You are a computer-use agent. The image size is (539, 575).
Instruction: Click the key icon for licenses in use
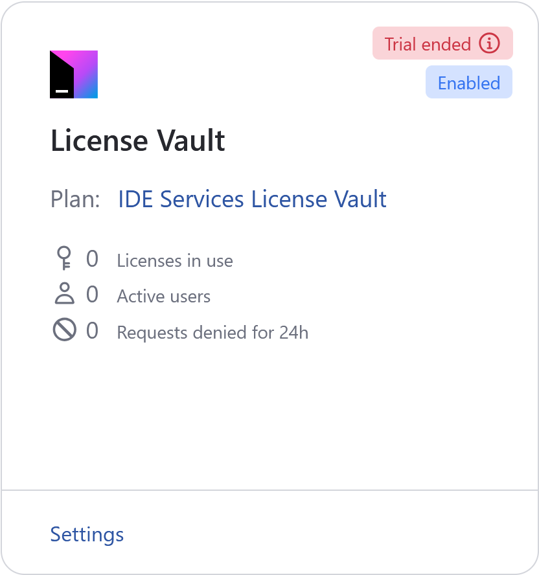[64, 258]
